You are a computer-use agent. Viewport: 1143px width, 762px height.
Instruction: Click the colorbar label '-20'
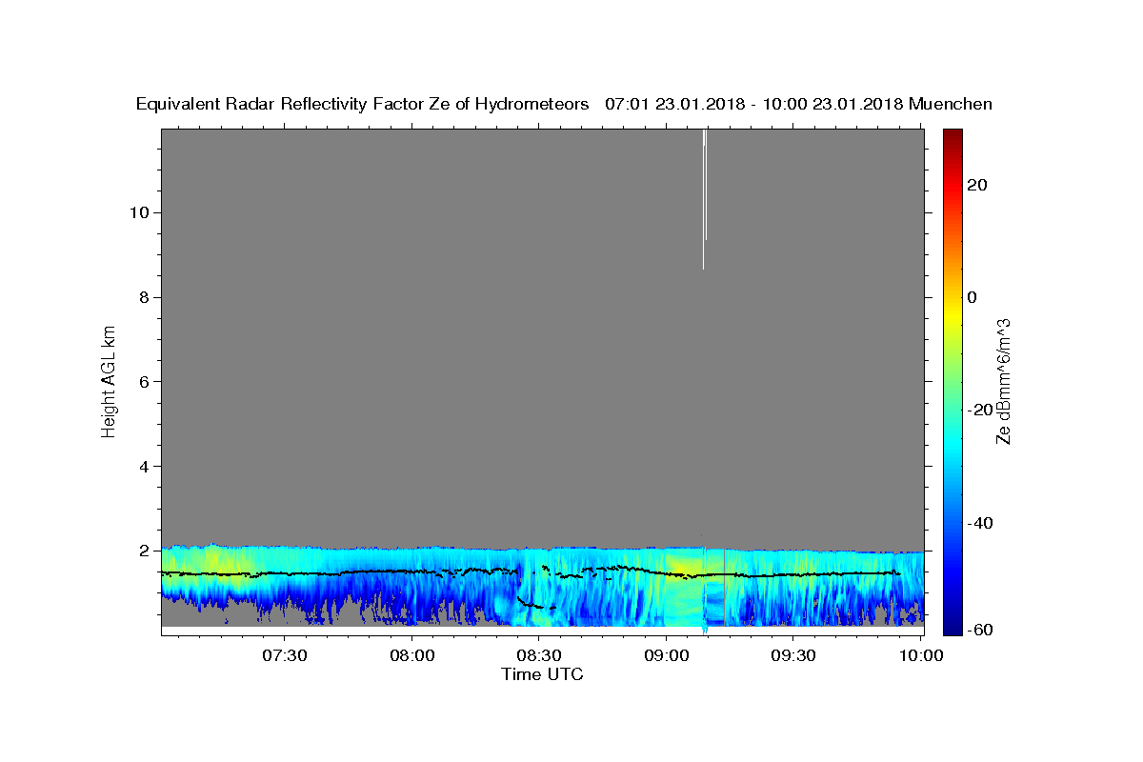[980, 411]
